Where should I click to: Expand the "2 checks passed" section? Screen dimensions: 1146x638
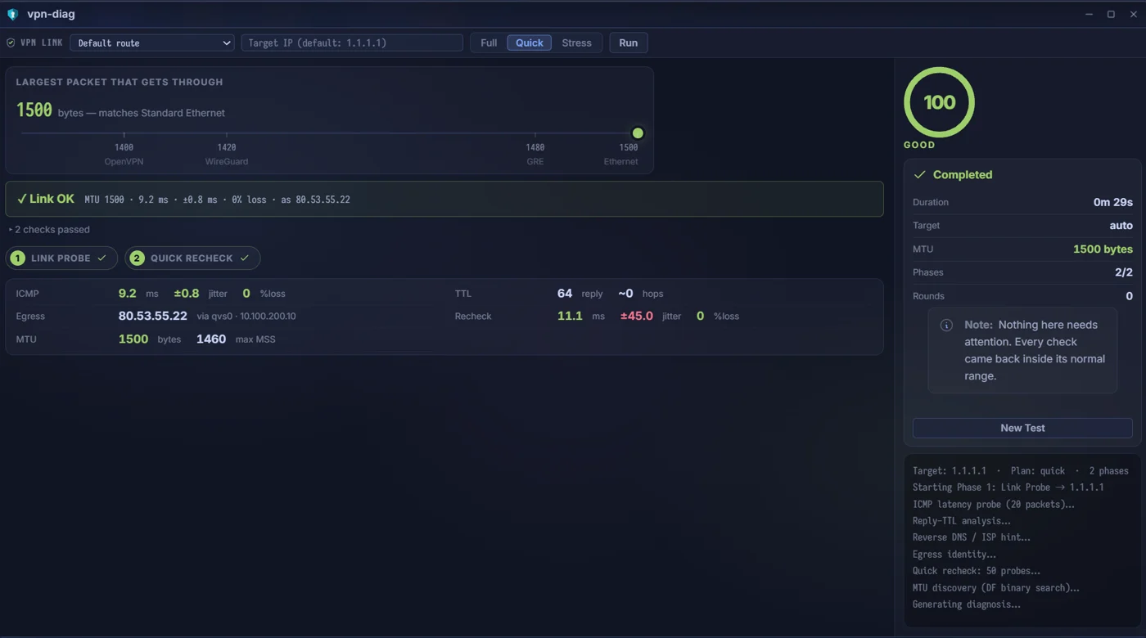49,230
